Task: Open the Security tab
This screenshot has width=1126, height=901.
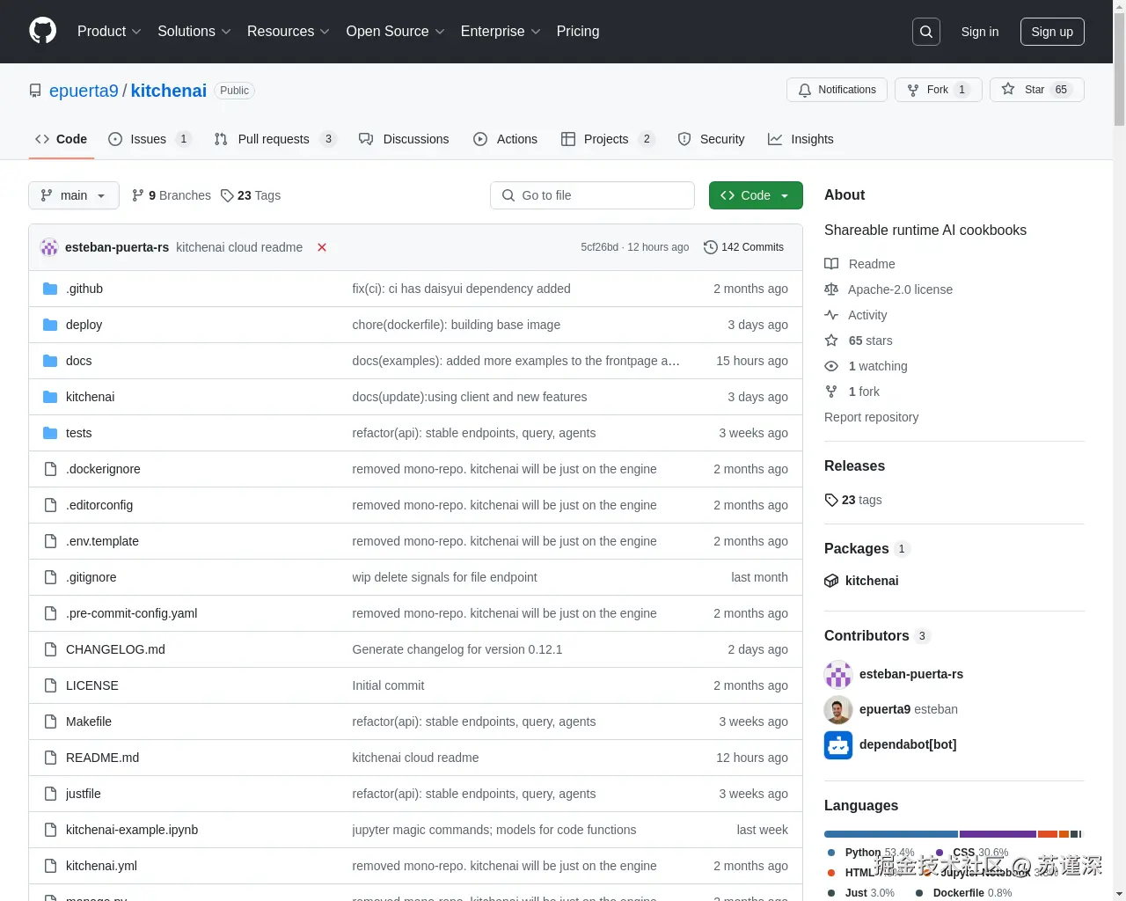Action: [x=712, y=139]
